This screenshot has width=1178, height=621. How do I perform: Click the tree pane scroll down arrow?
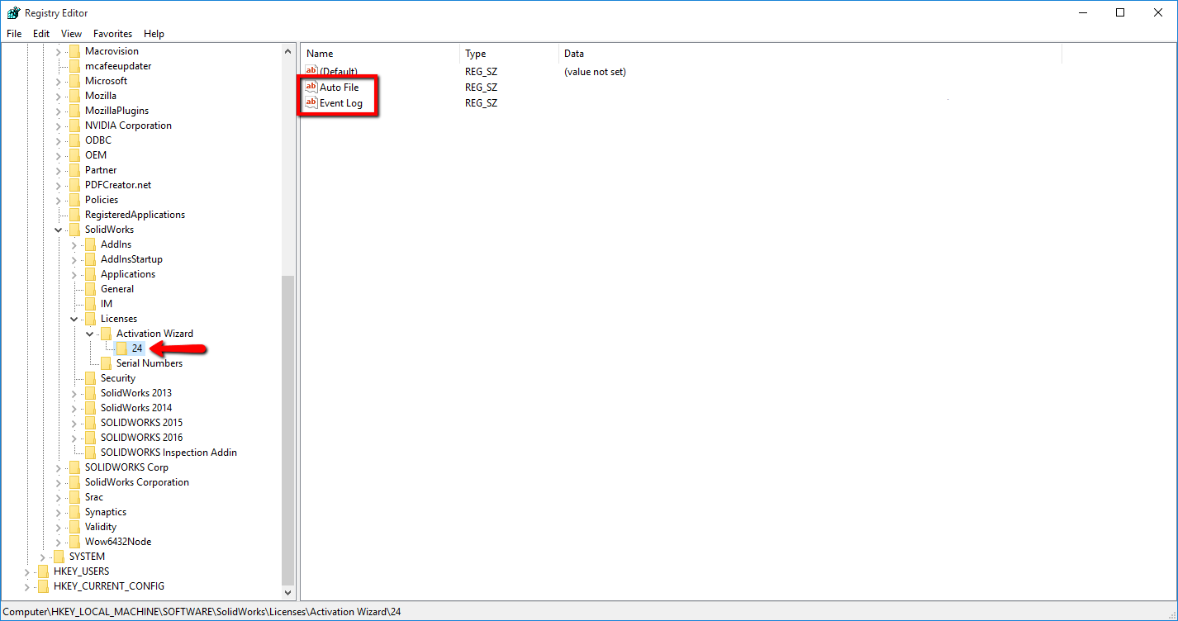tap(287, 593)
